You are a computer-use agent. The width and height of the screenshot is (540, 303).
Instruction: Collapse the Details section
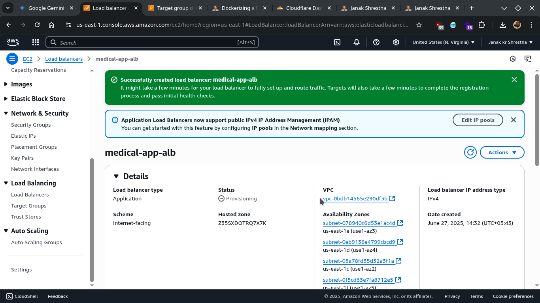[x=116, y=176]
